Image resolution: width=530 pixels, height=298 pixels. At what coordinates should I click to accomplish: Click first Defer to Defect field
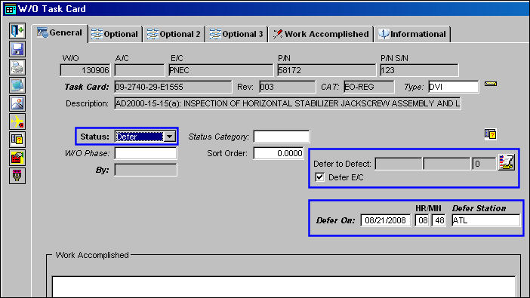pos(399,164)
